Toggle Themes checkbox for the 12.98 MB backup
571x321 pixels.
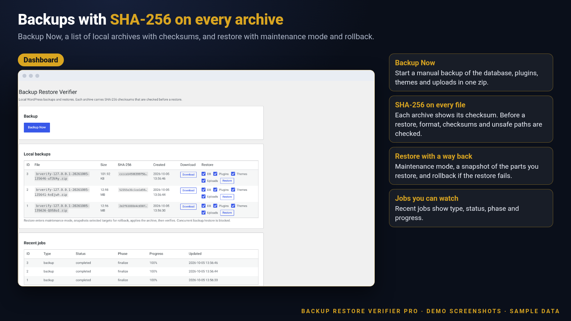pos(233,189)
